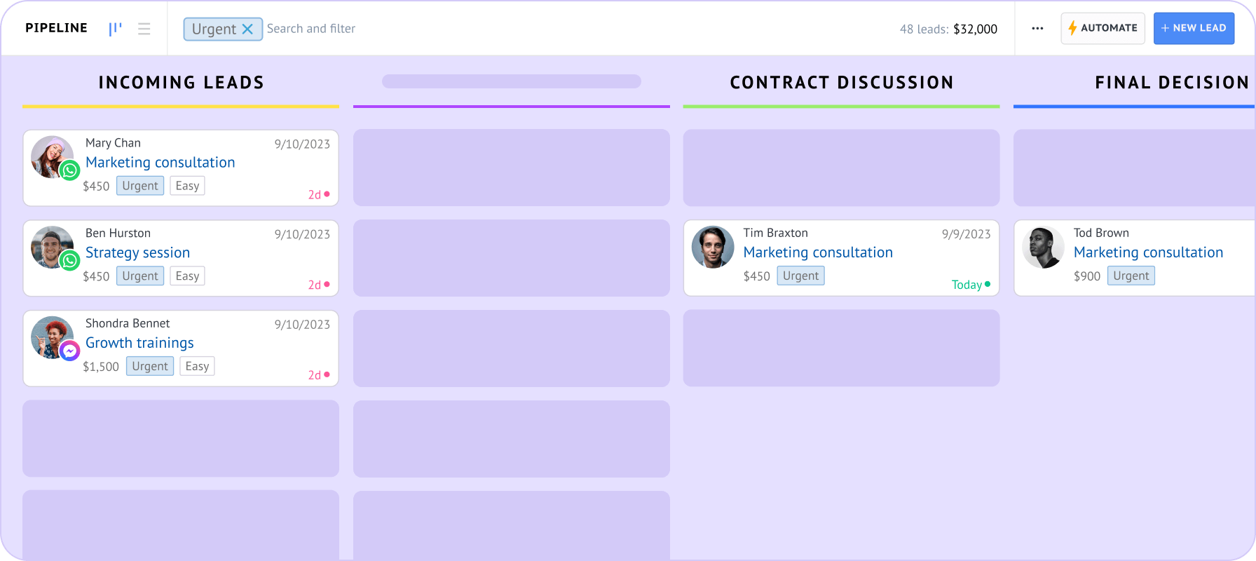Switch to list view icon
This screenshot has width=1256, height=561.
(x=144, y=29)
